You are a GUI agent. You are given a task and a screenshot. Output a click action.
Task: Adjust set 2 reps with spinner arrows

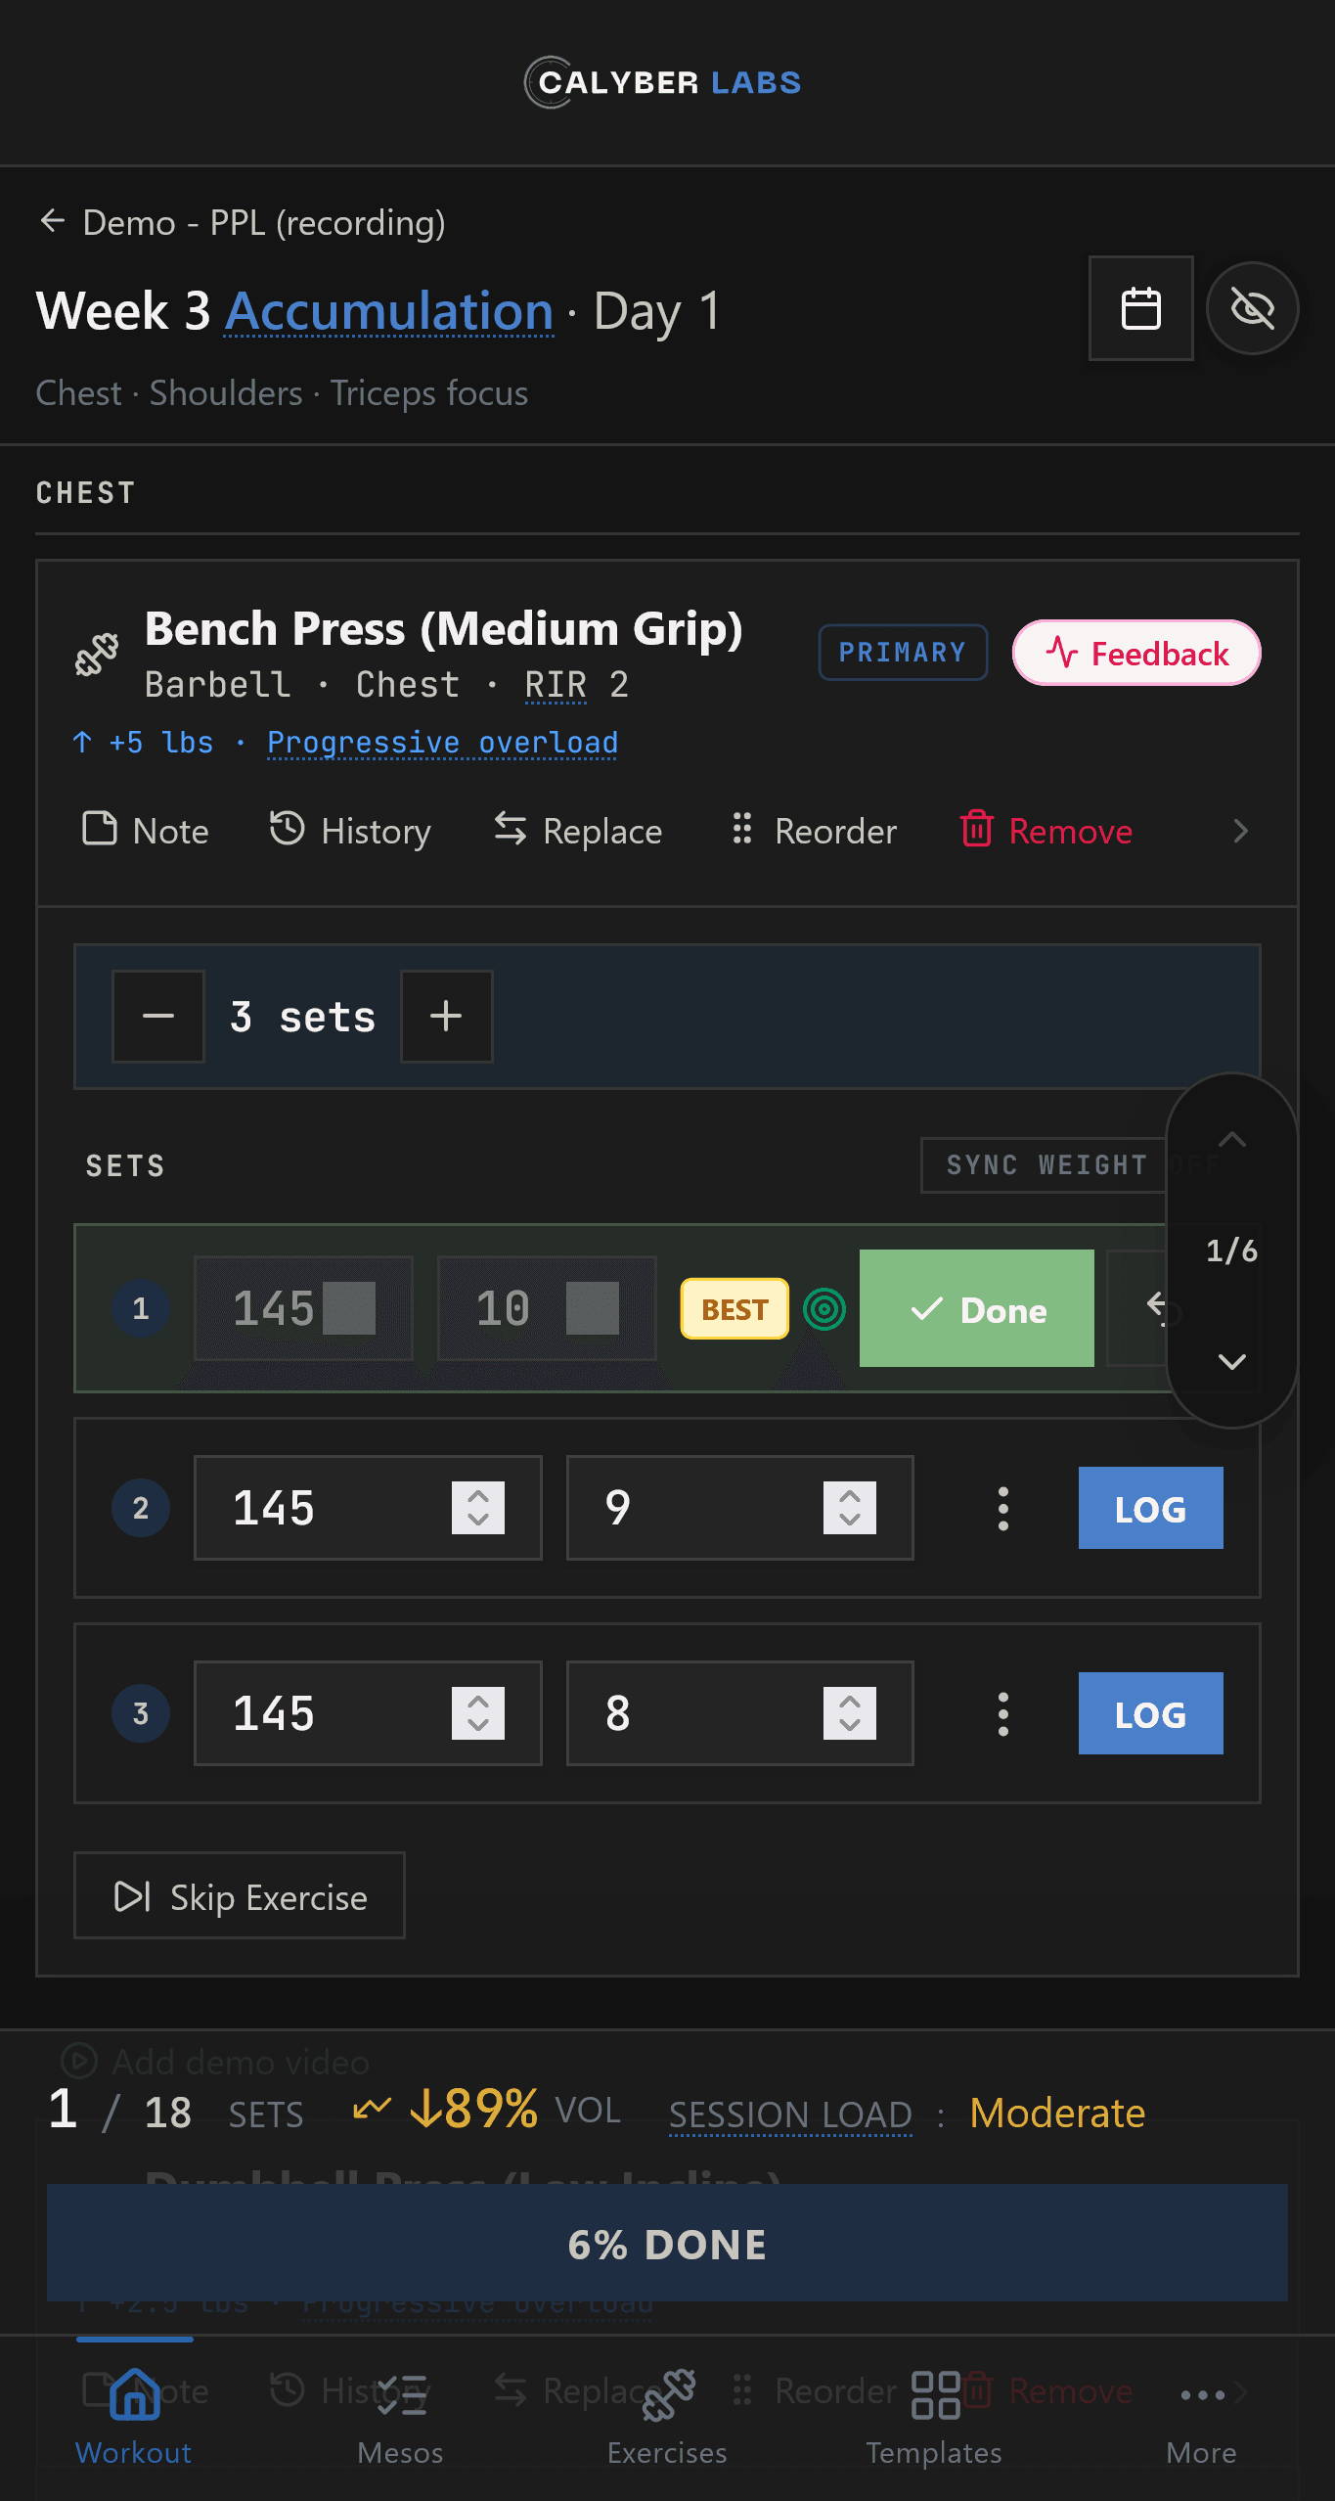850,1508
